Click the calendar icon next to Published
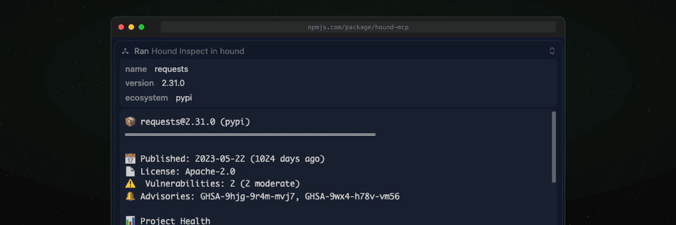 [x=130, y=159]
